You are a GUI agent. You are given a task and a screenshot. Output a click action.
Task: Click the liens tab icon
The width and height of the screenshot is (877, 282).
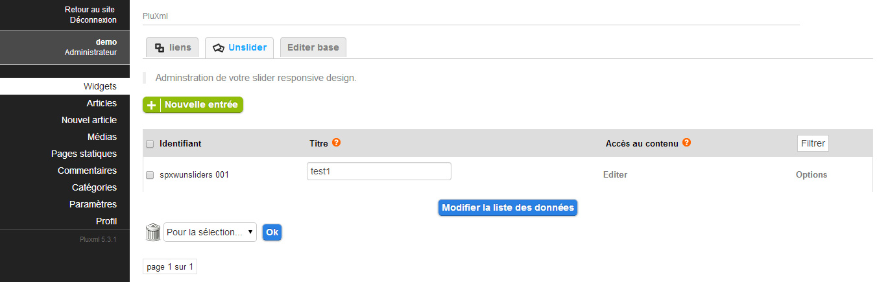point(160,47)
